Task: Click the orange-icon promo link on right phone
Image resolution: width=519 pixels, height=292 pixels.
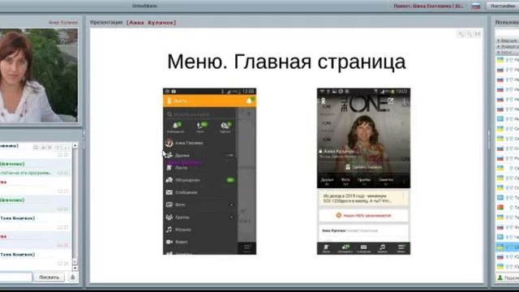Action: tap(363, 215)
